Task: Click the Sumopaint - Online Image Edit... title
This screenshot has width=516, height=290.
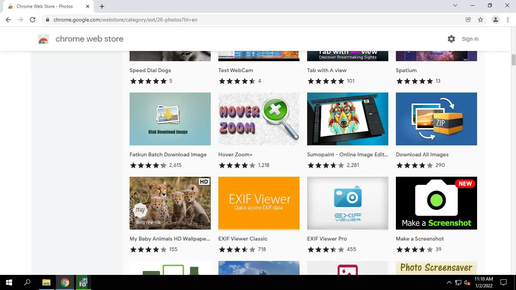Action: click(348, 154)
